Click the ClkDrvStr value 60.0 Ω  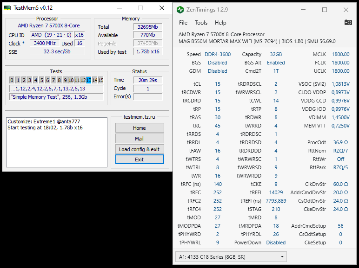click(341, 184)
